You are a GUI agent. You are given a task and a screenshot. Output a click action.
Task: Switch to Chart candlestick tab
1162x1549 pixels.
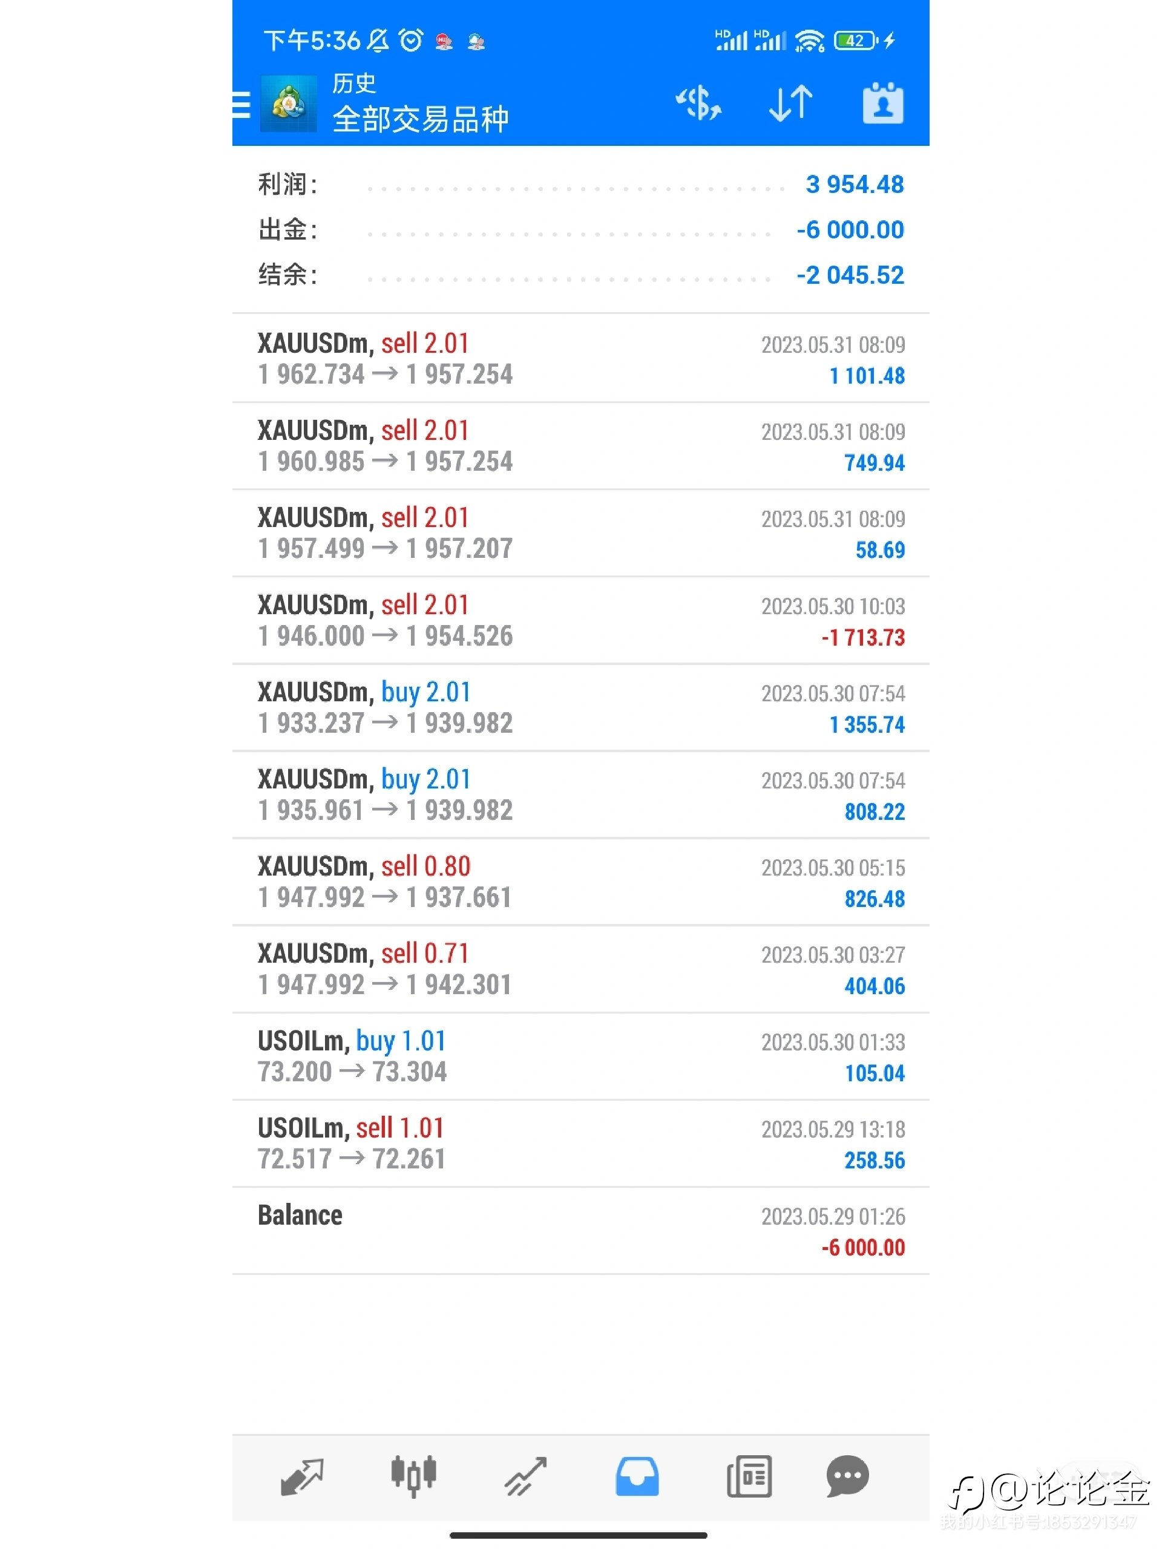(x=413, y=1476)
